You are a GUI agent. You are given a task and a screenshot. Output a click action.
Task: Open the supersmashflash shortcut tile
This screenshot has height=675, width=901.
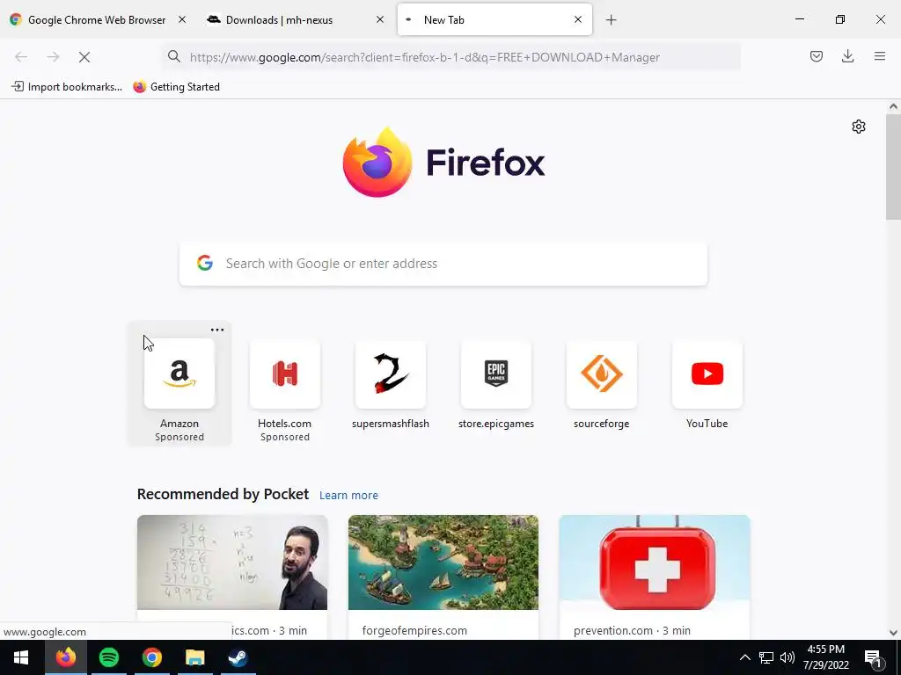point(391,385)
